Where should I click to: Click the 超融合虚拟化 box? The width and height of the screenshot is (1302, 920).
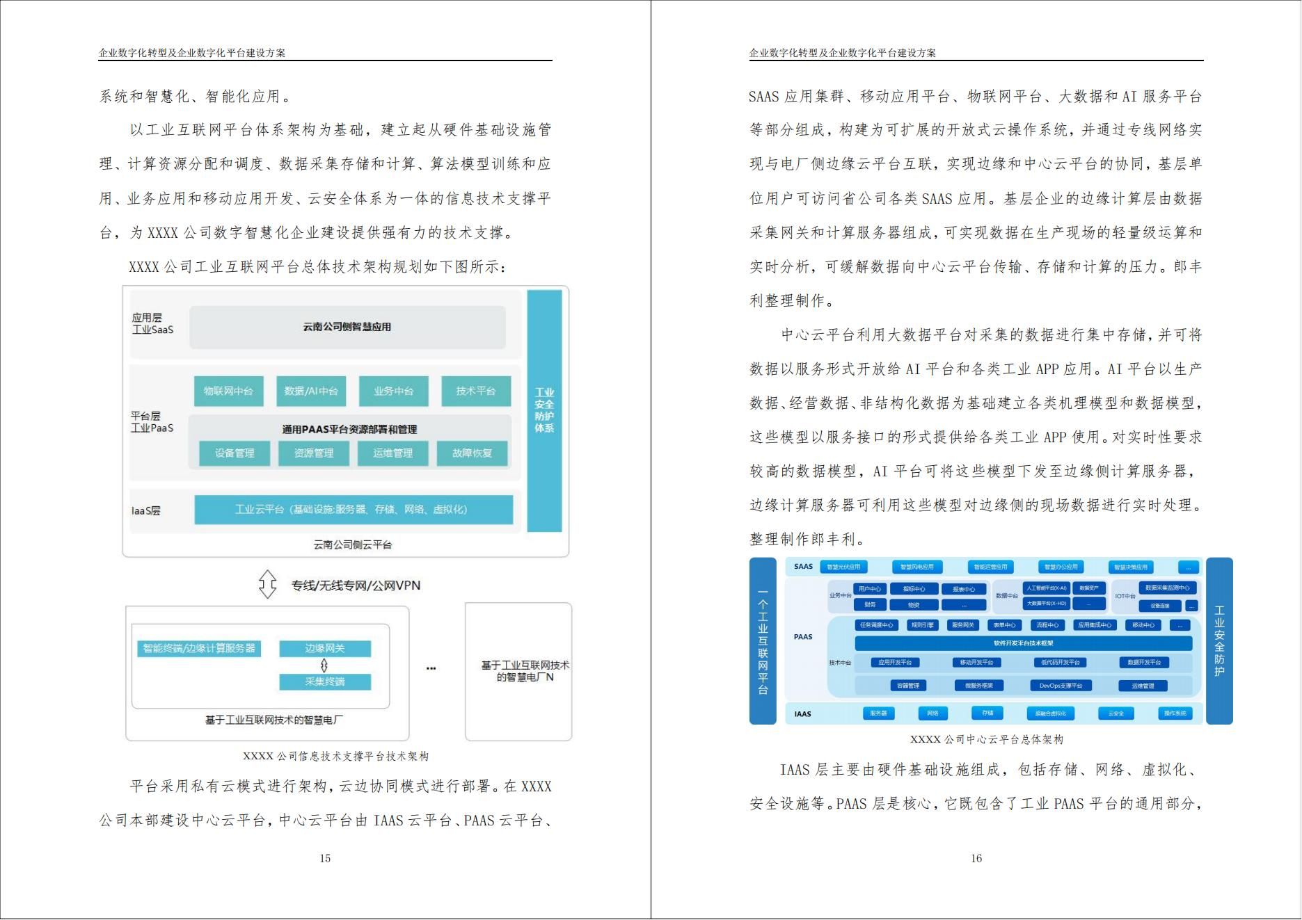coord(1050,713)
